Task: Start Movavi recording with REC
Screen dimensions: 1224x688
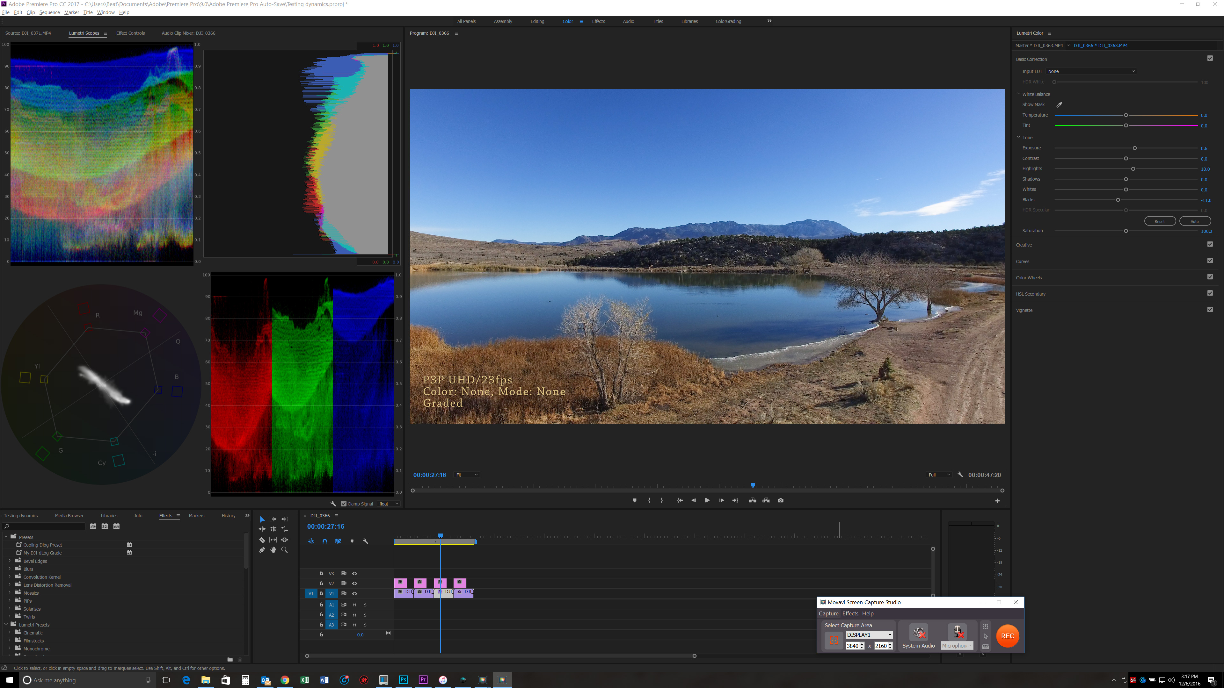Action: (1007, 636)
